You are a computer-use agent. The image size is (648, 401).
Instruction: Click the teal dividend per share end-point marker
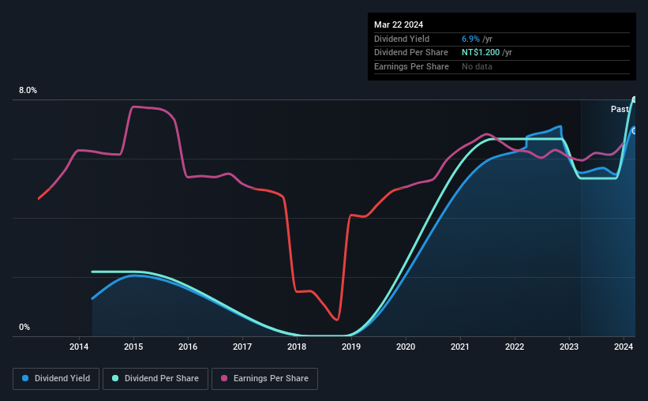(x=635, y=99)
